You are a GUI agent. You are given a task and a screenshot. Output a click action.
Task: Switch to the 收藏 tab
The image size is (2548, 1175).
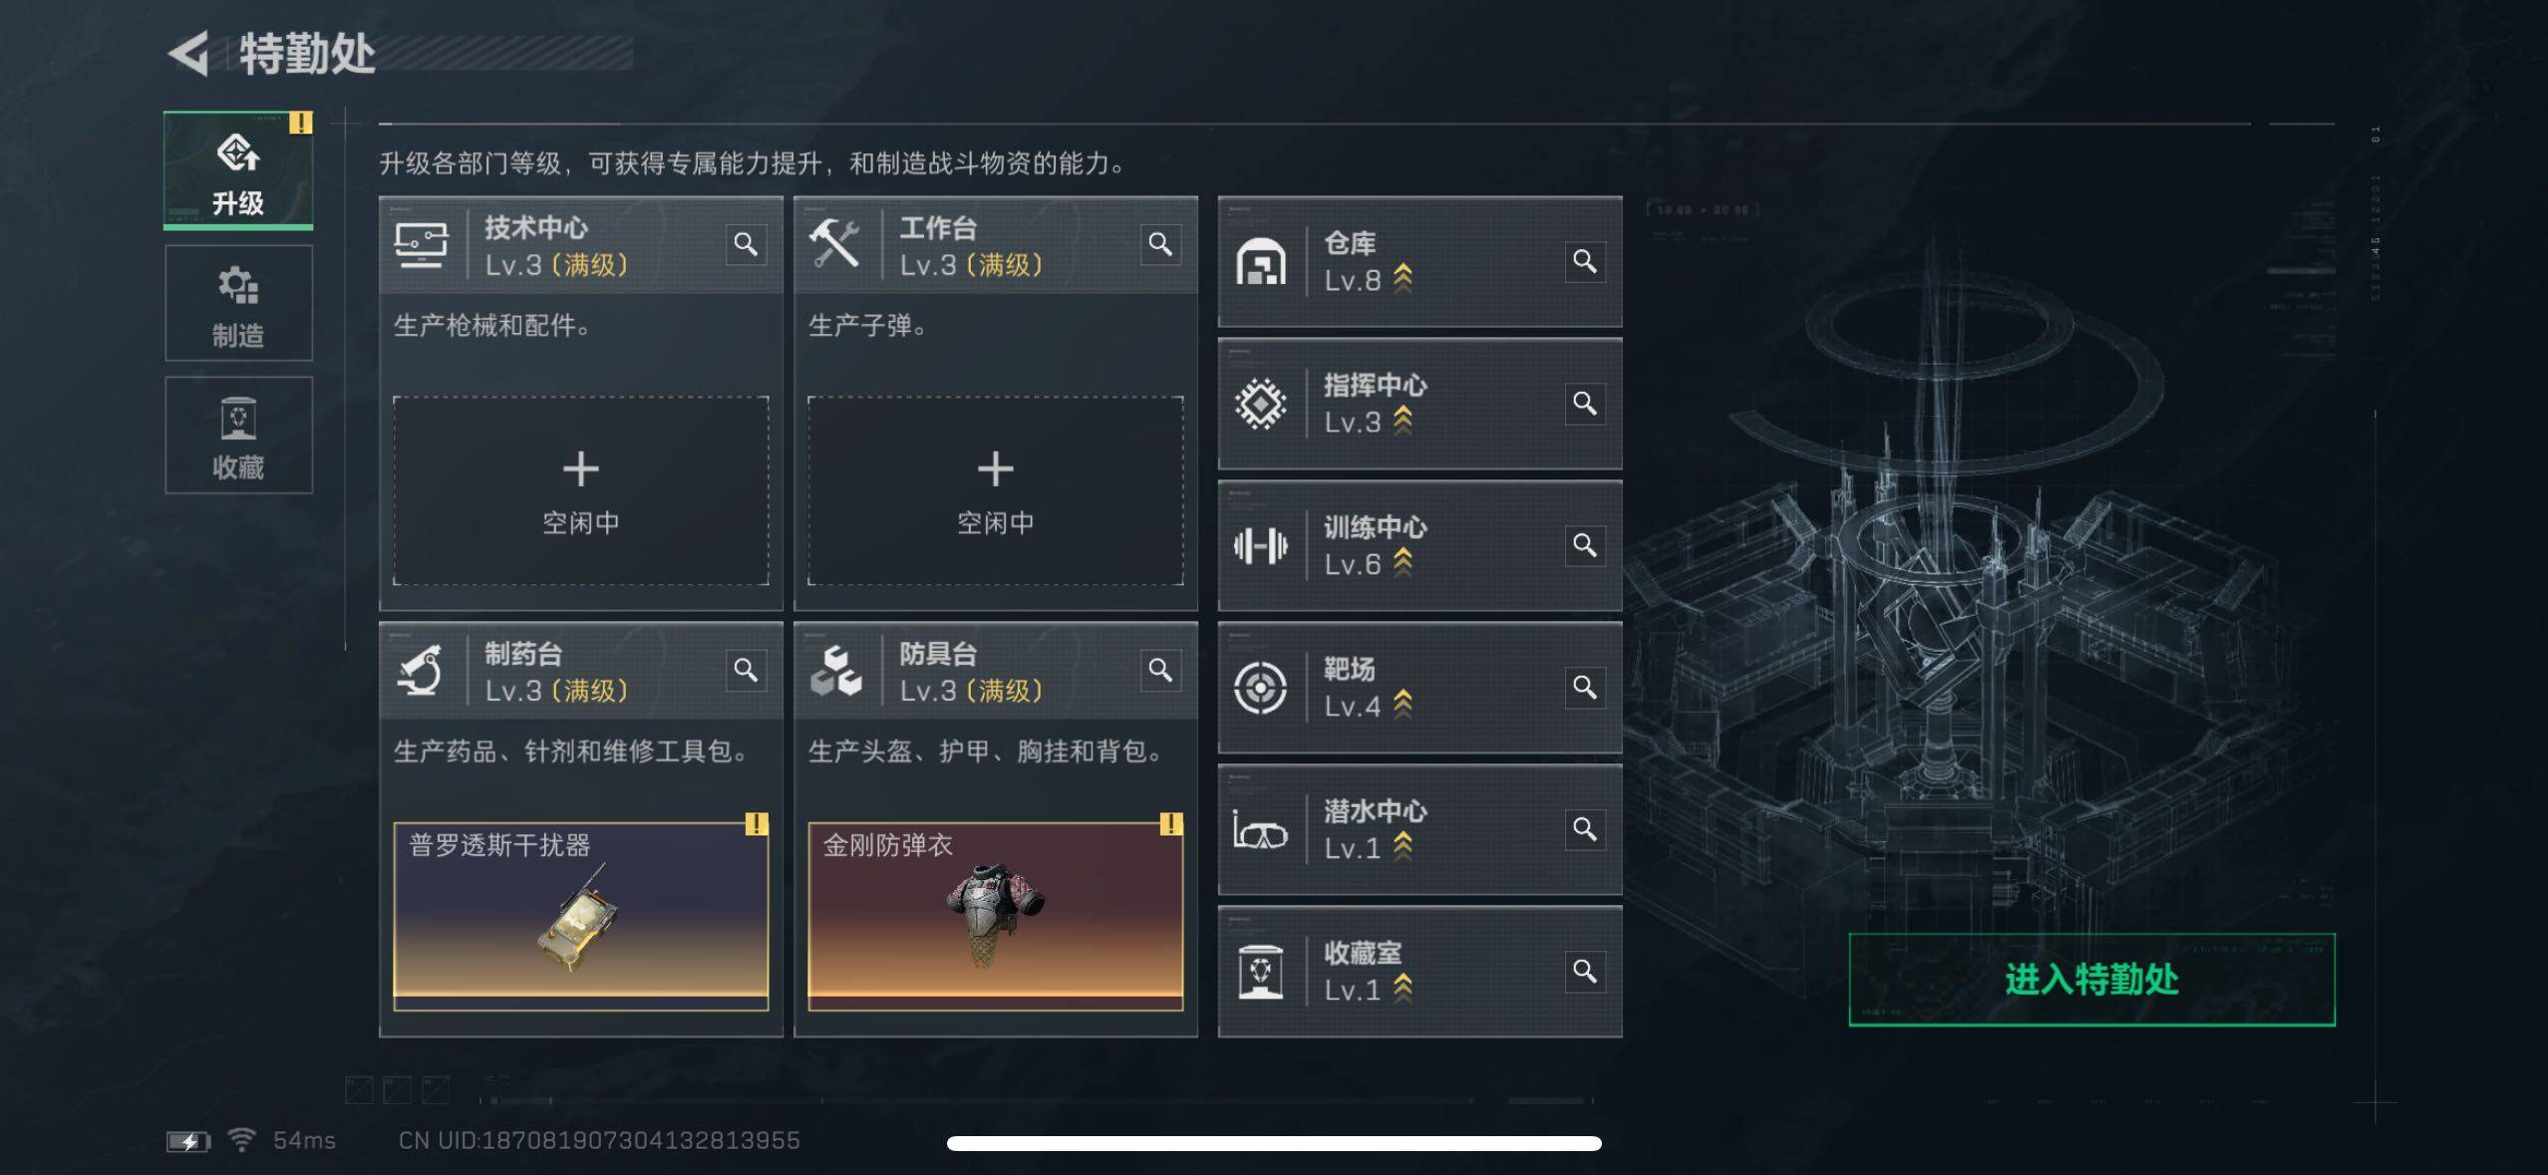(x=238, y=436)
